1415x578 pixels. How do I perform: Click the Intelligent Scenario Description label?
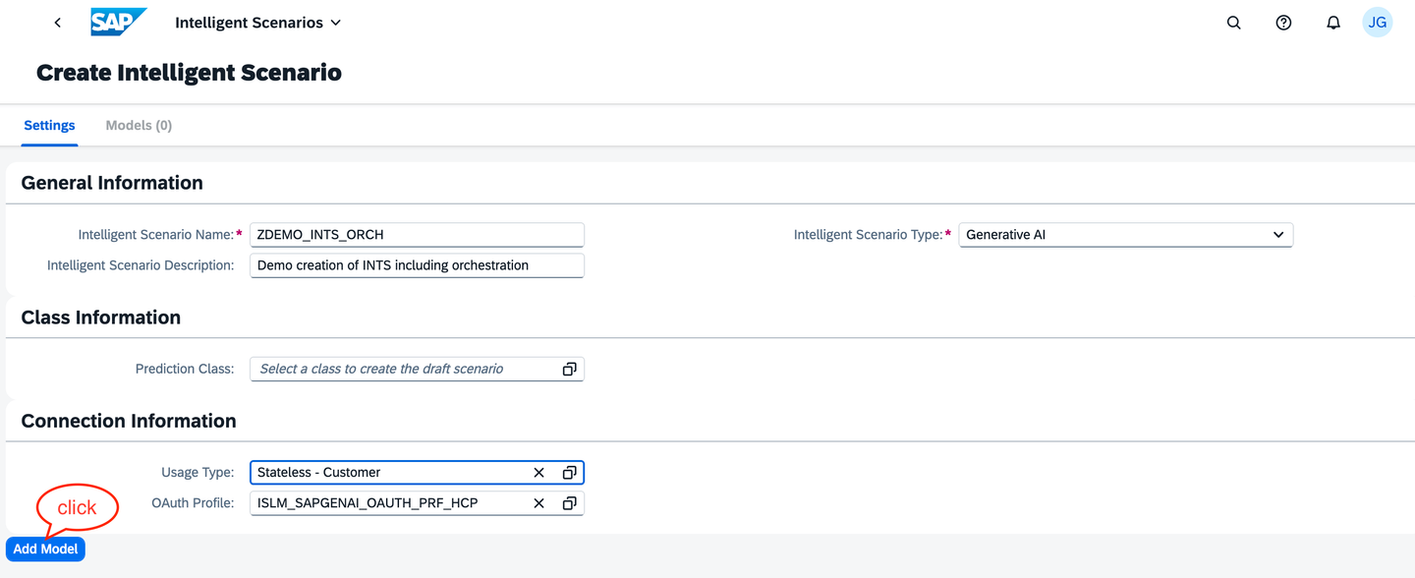coord(141,265)
